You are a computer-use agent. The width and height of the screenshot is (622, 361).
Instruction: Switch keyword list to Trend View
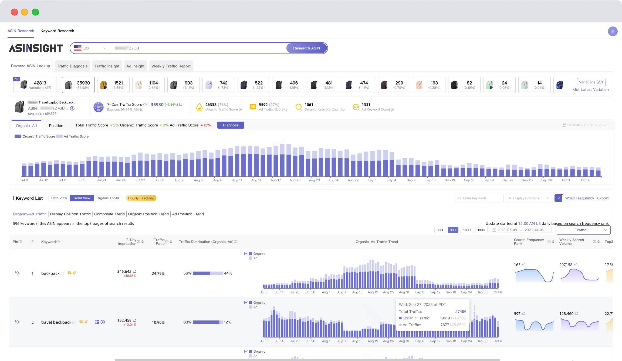pos(82,198)
